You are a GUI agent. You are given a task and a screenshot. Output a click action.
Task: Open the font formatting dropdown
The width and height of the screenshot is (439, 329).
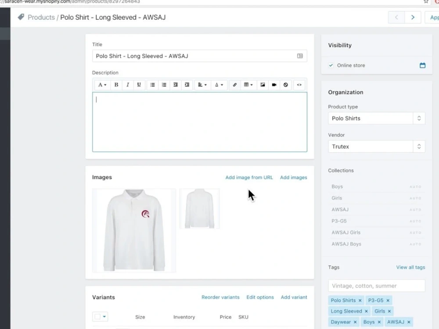[x=102, y=85]
